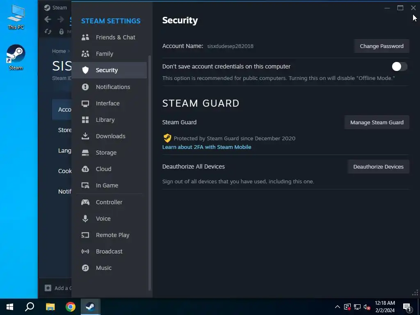Select the Voice microphone icon

pyautogui.click(x=85, y=219)
